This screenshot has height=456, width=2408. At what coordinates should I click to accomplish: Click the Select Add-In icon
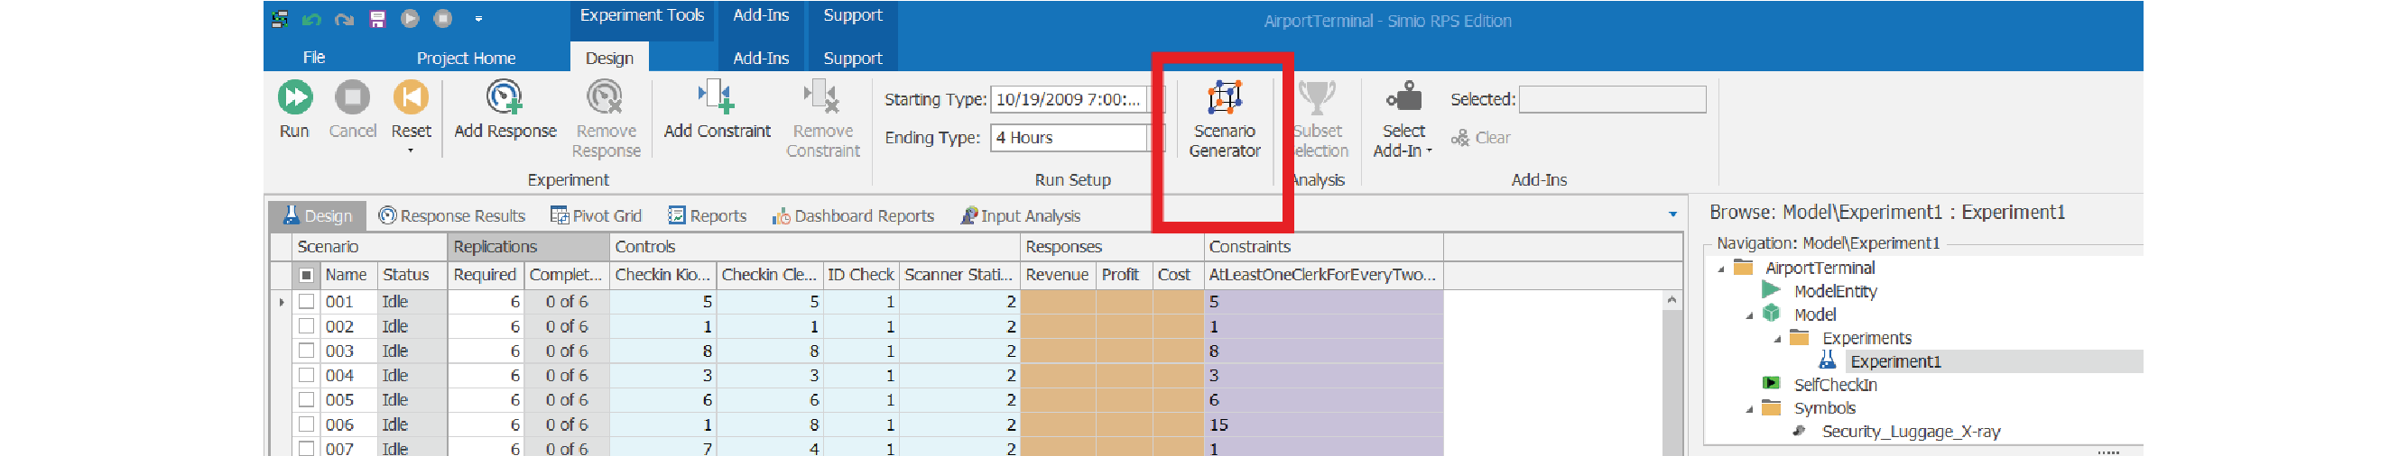click(1403, 98)
